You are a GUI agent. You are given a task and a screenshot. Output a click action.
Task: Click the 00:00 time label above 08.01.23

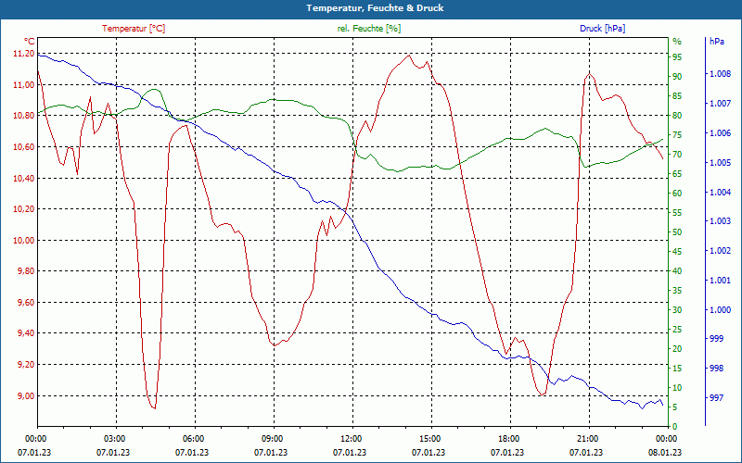coord(665,438)
